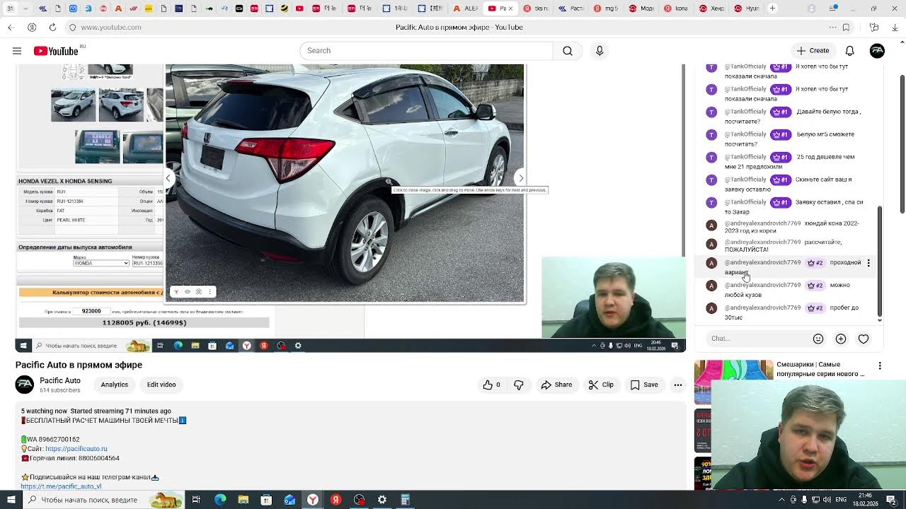
Task: Open options for 'проходной вариант' chat message
Action: tap(868, 263)
